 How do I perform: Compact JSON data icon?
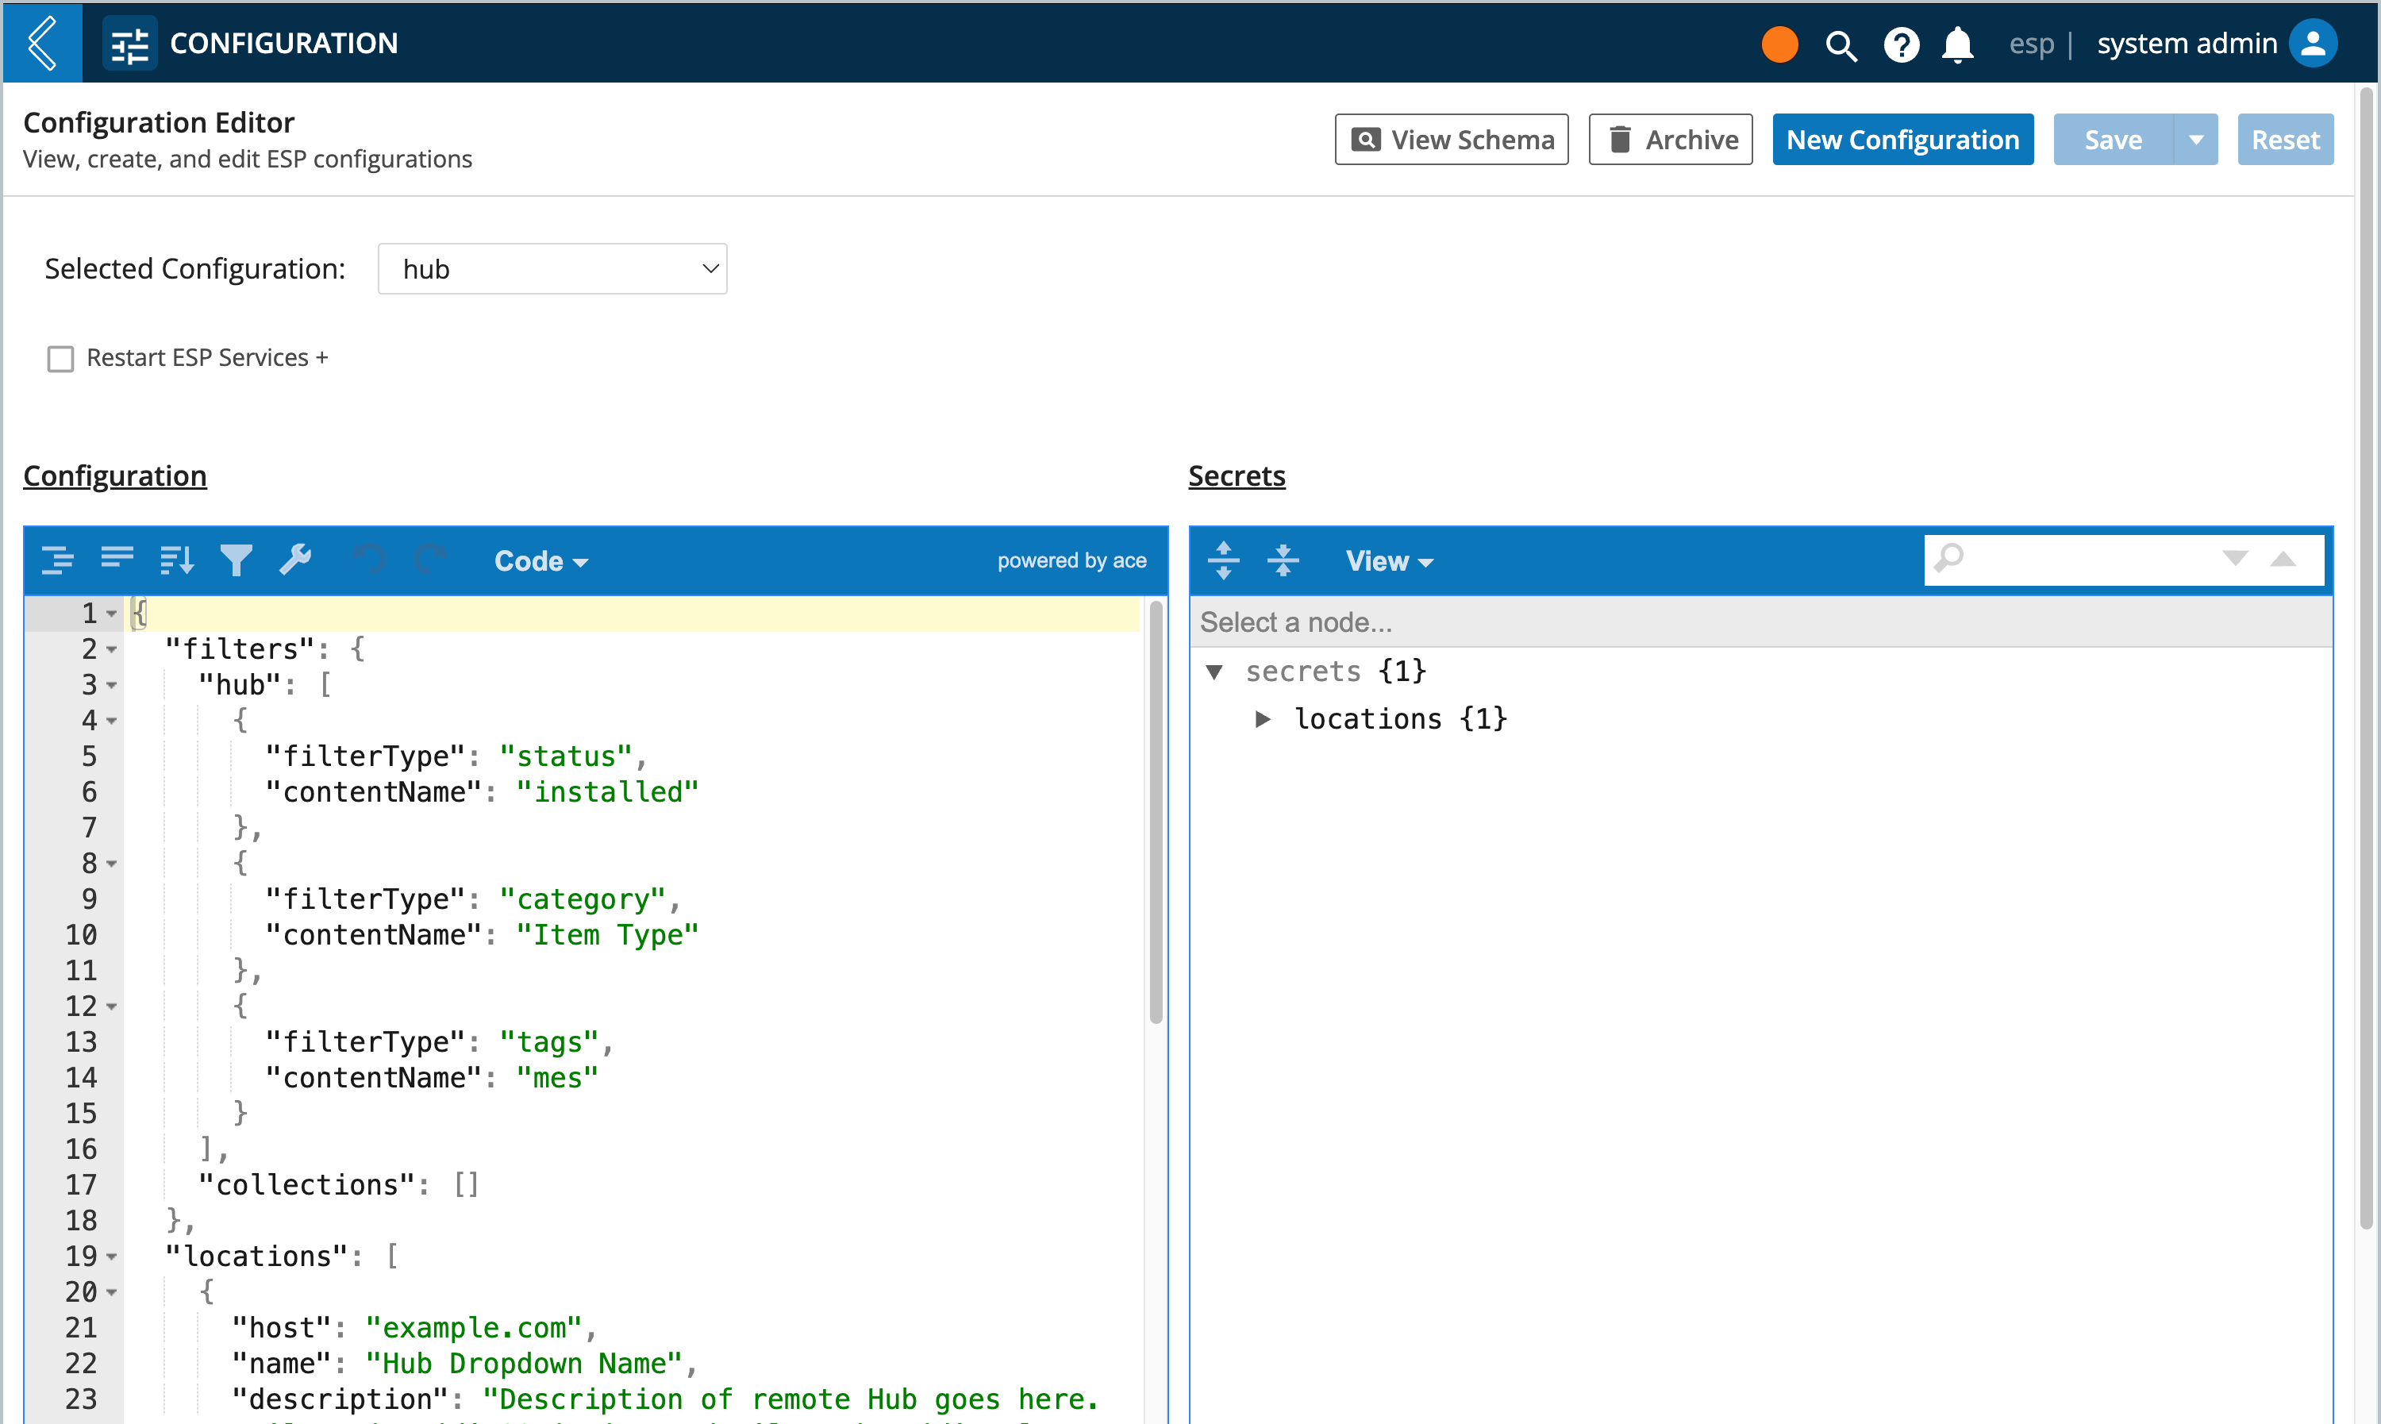click(117, 560)
